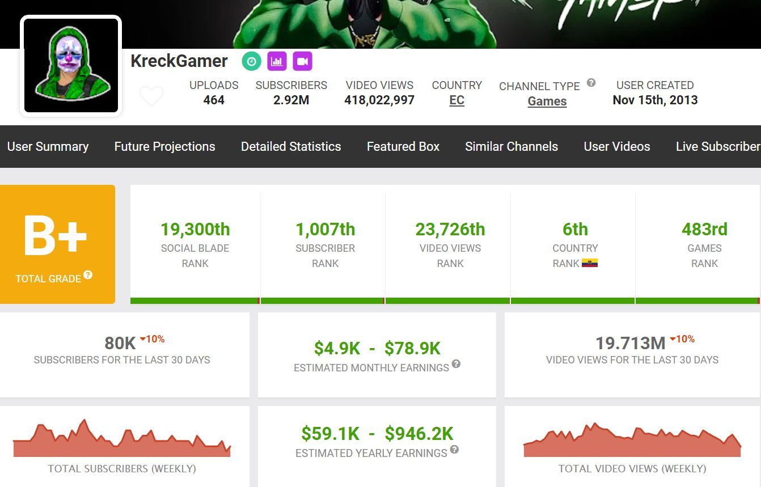Click the Ecuador flag icon in Country Rank

click(x=590, y=263)
